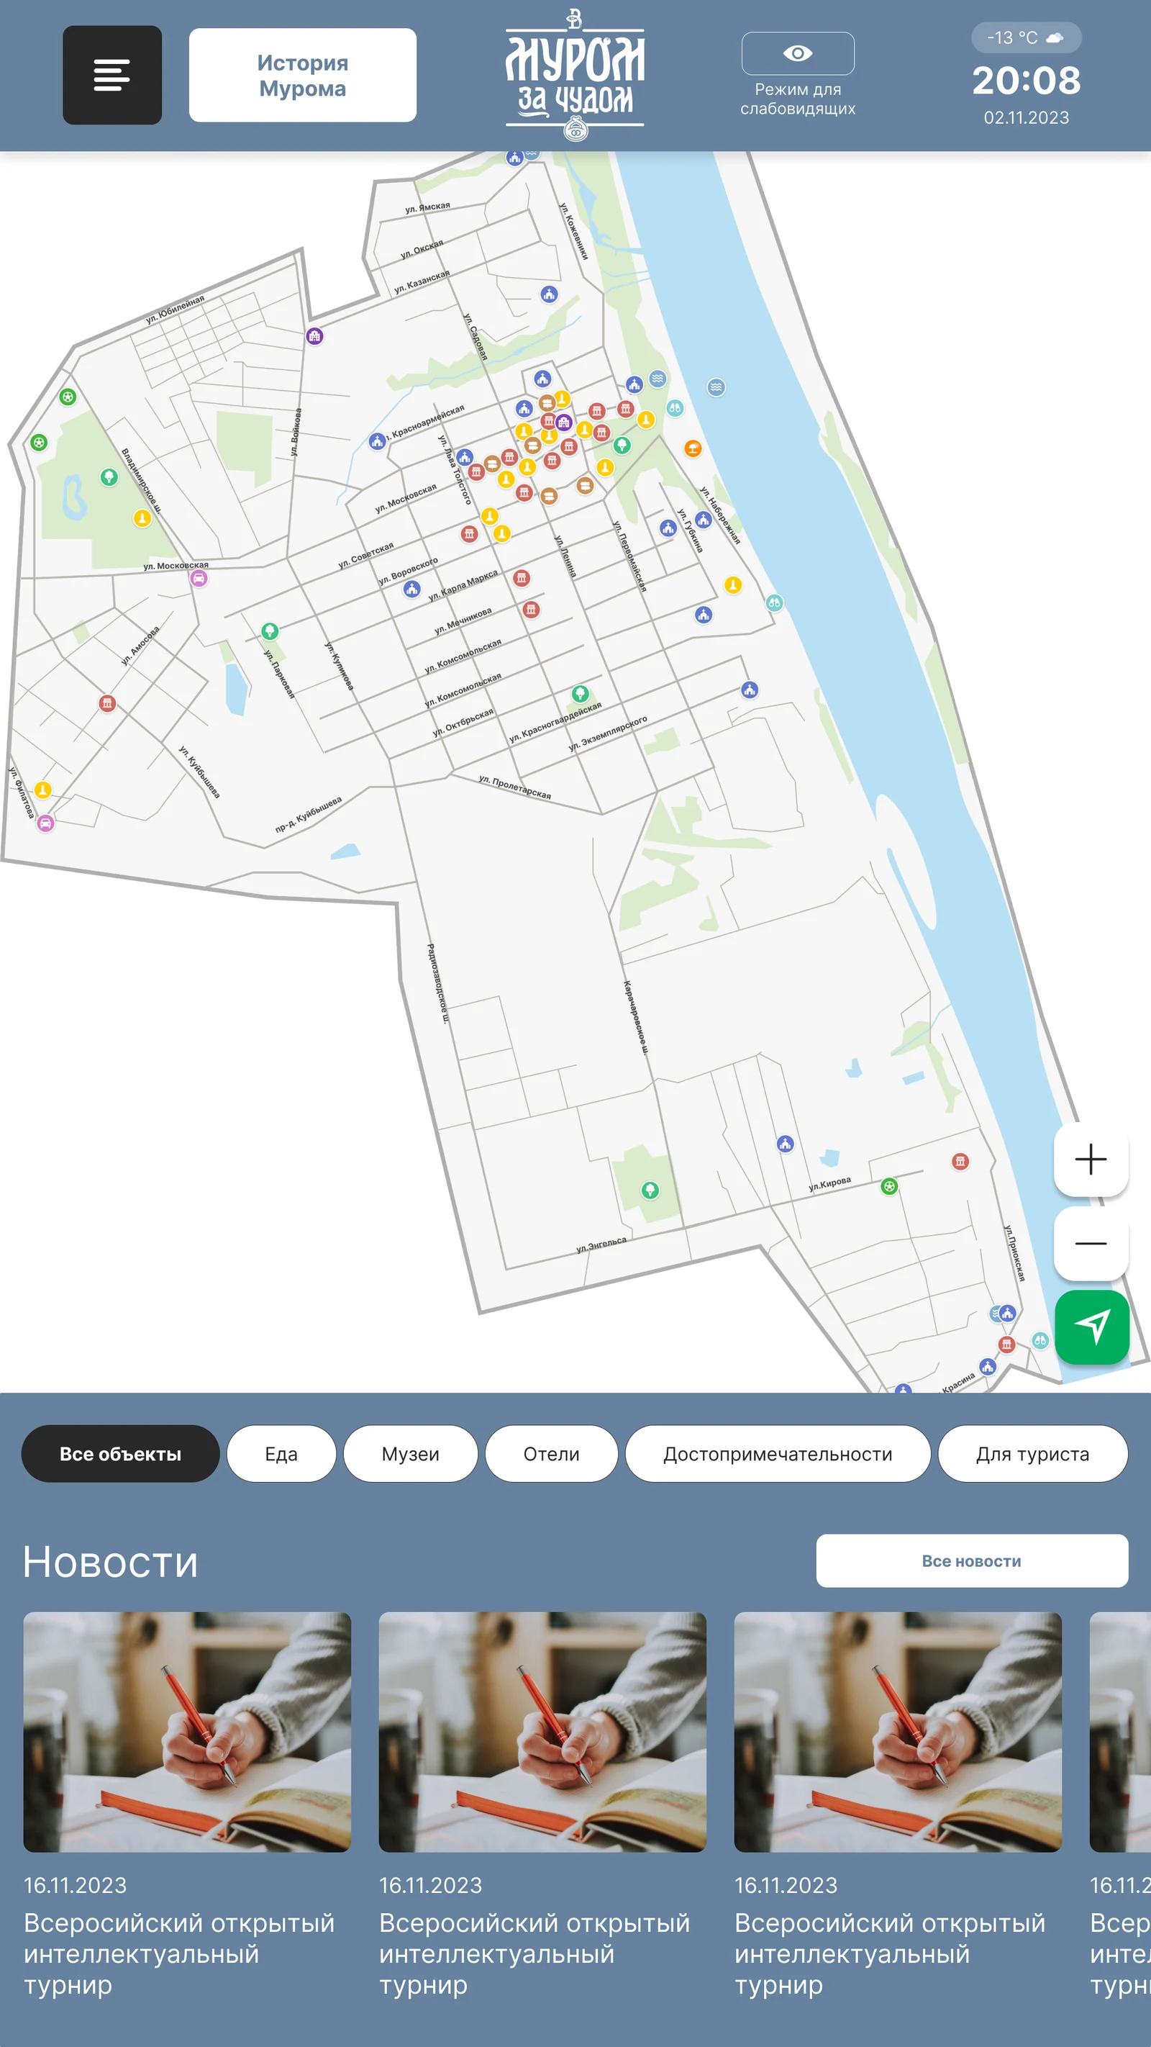Filter map by Отели
The image size is (1151, 2047).
point(551,1453)
